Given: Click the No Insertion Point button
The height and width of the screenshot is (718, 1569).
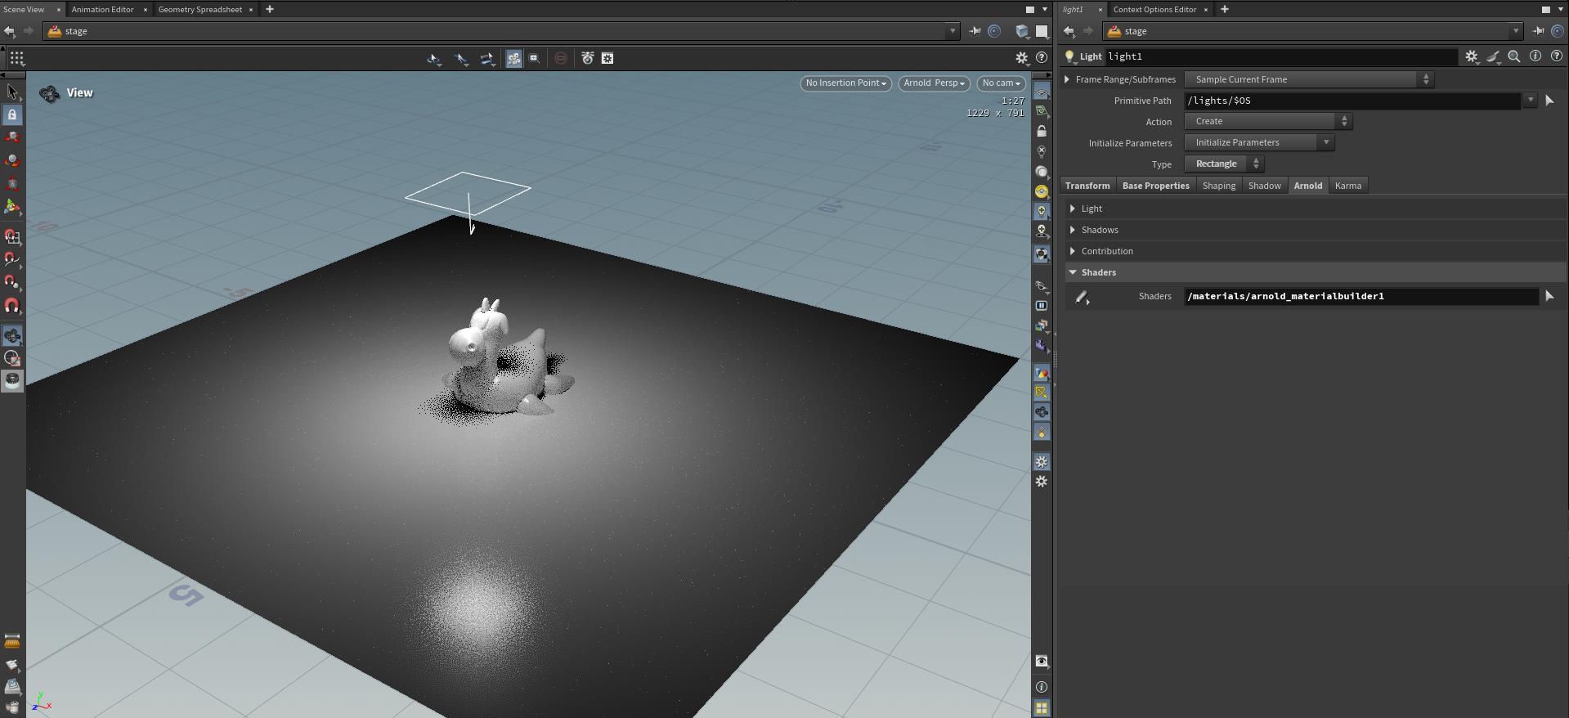Looking at the screenshot, I should (845, 83).
